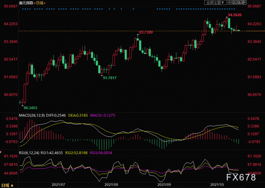Click the 94.5626 high price marker

[x=235, y=15]
